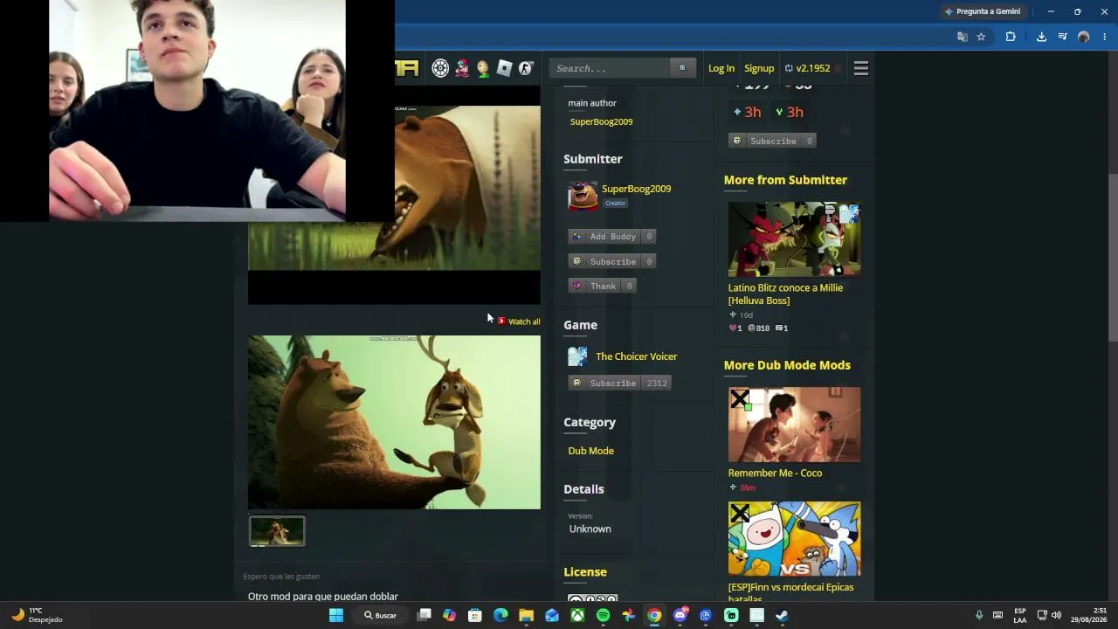Open SuperBoog2009 submitter avatar

pos(583,195)
